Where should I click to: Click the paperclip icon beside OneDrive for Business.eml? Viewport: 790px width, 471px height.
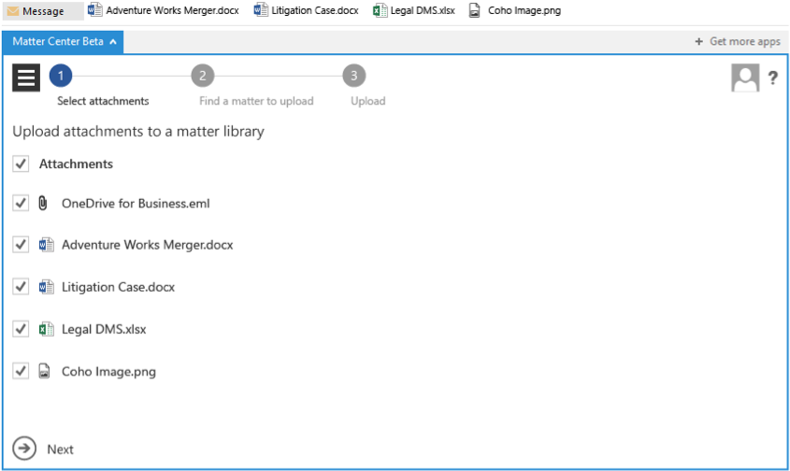43,203
